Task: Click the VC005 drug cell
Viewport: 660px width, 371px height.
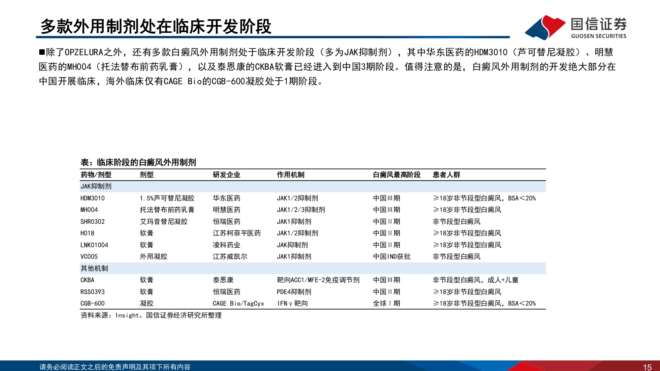Action: (x=89, y=257)
